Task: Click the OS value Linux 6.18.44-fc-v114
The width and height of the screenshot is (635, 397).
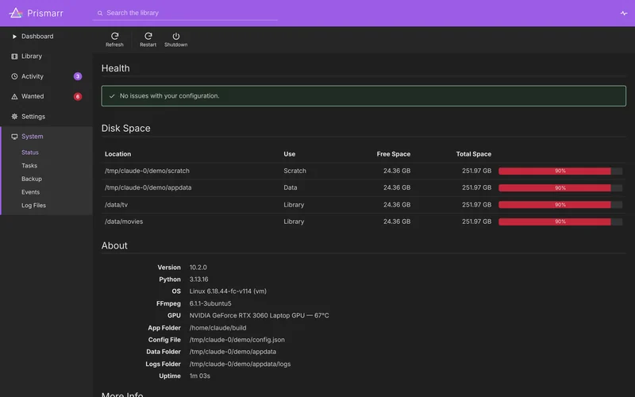Action: click(x=228, y=291)
